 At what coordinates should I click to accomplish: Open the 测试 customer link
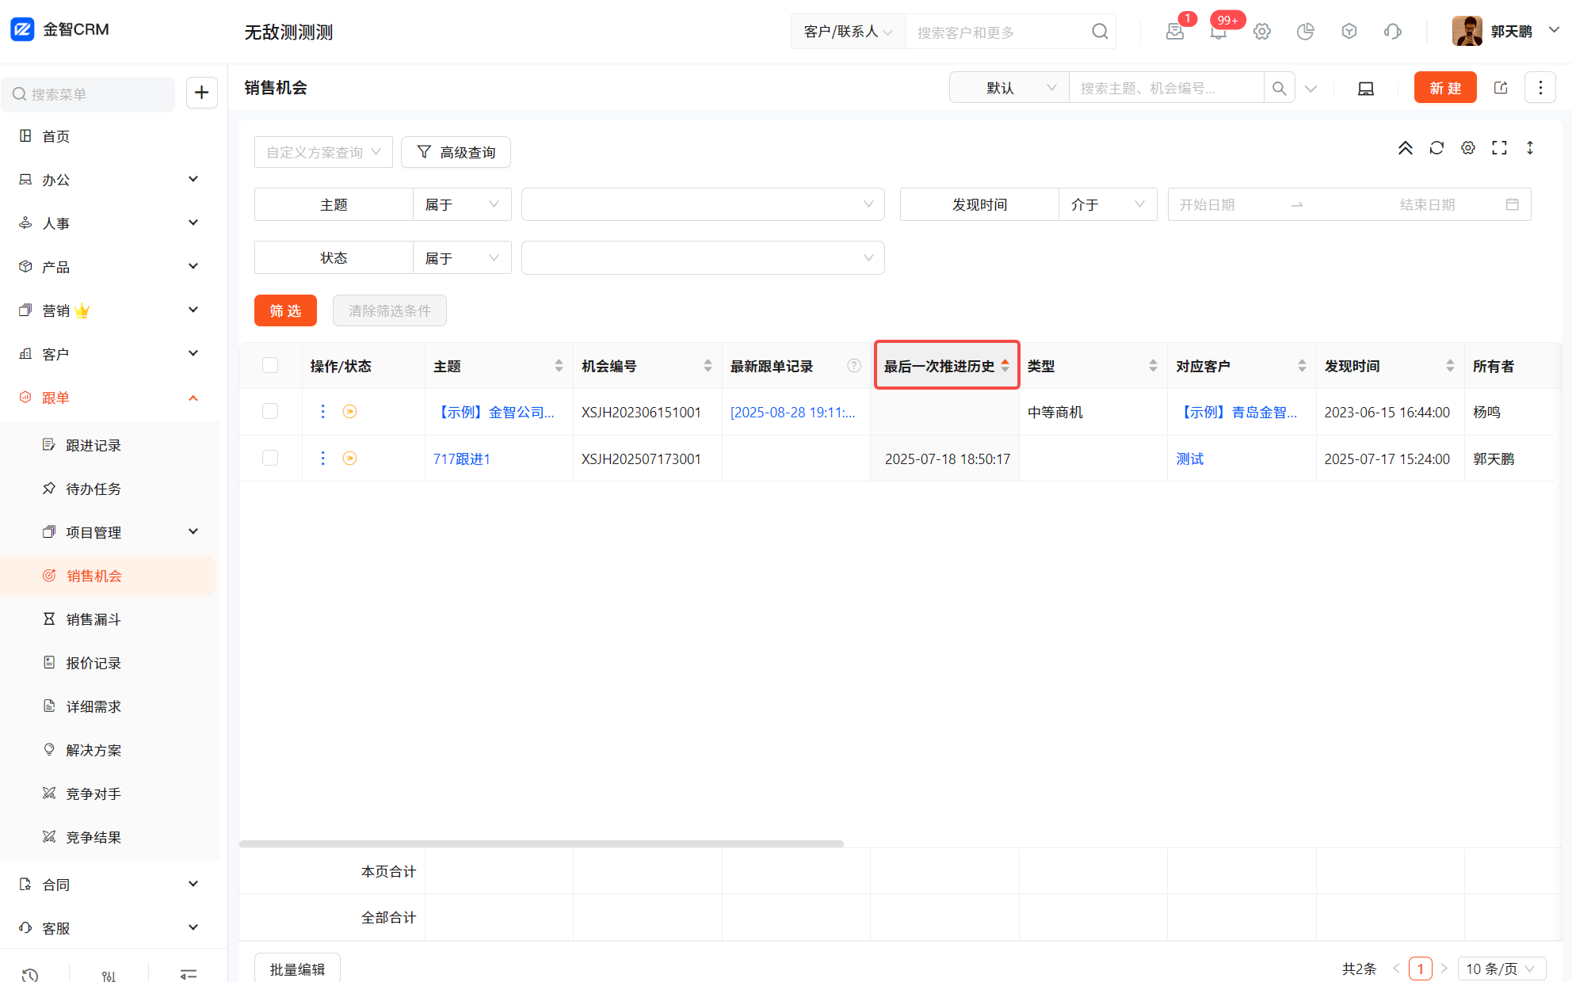1189,459
